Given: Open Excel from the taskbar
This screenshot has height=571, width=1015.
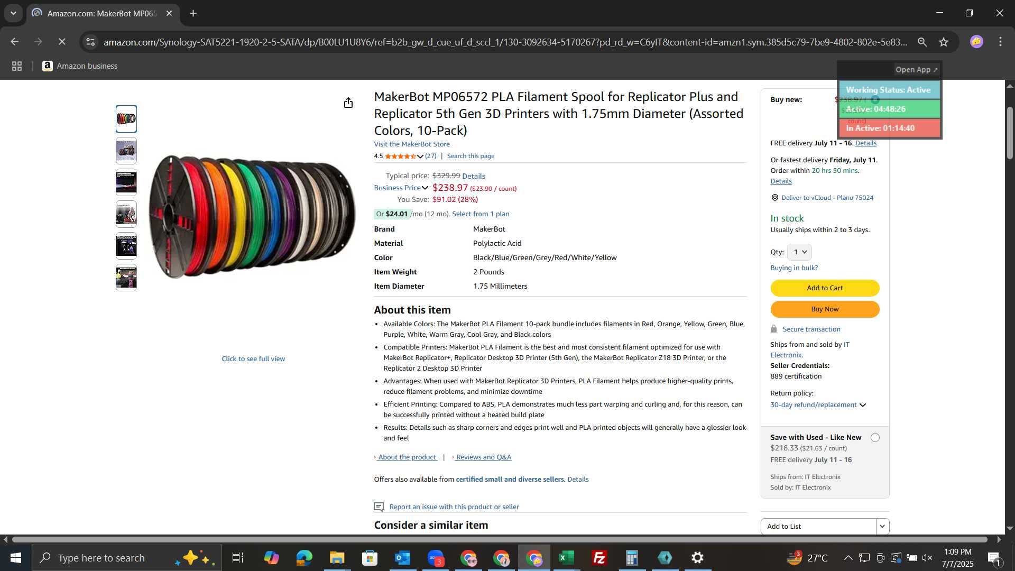Looking at the screenshot, I should (x=566, y=558).
